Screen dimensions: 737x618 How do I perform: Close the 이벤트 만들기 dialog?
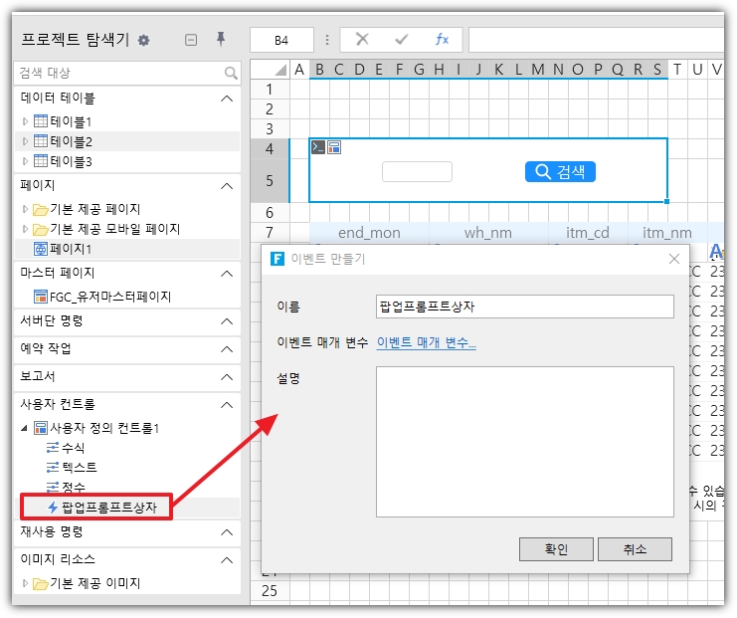[673, 259]
